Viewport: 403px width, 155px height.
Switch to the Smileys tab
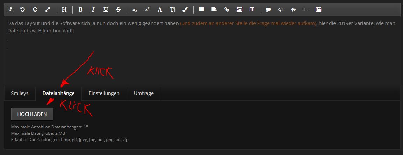click(20, 93)
